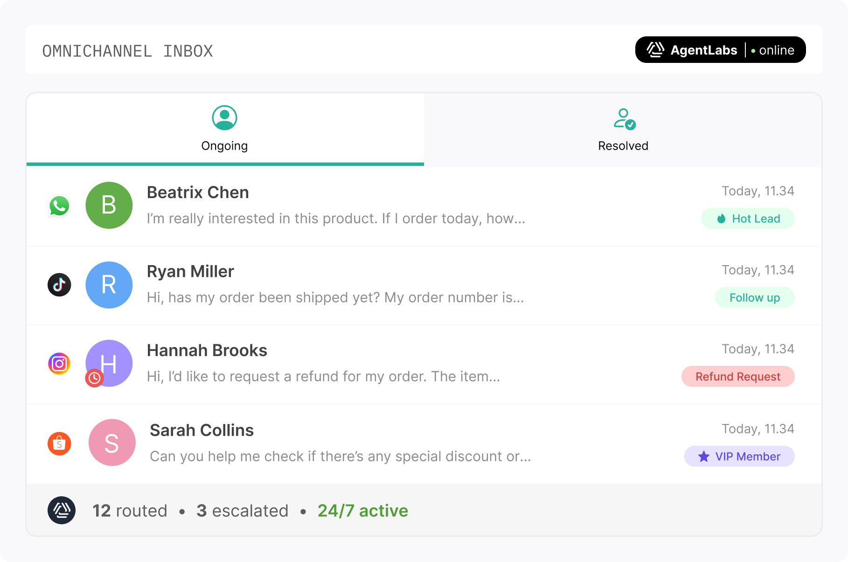This screenshot has height=562, width=848.
Task: Click the Follow up tag
Action: click(755, 298)
